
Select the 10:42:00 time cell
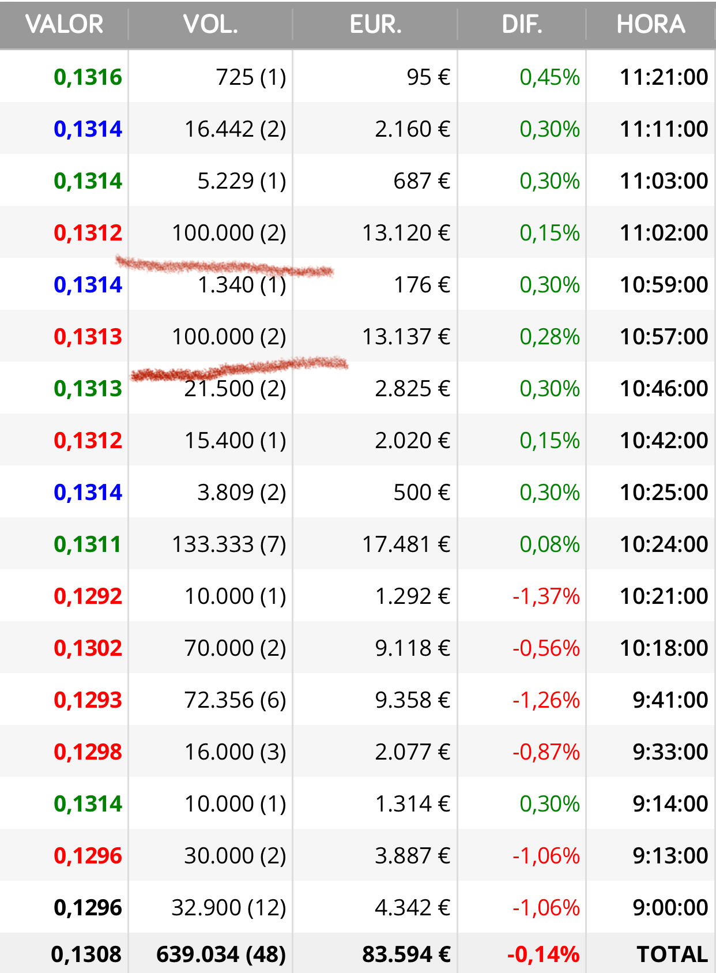tap(664, 440)
